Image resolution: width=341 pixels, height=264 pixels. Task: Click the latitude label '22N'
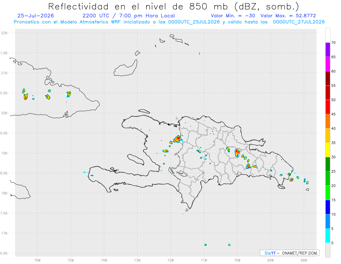(x=5, y=33)
